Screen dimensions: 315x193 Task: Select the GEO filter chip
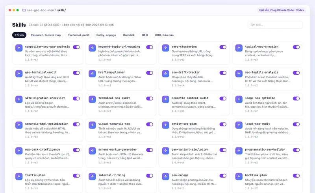pos(145,35)
